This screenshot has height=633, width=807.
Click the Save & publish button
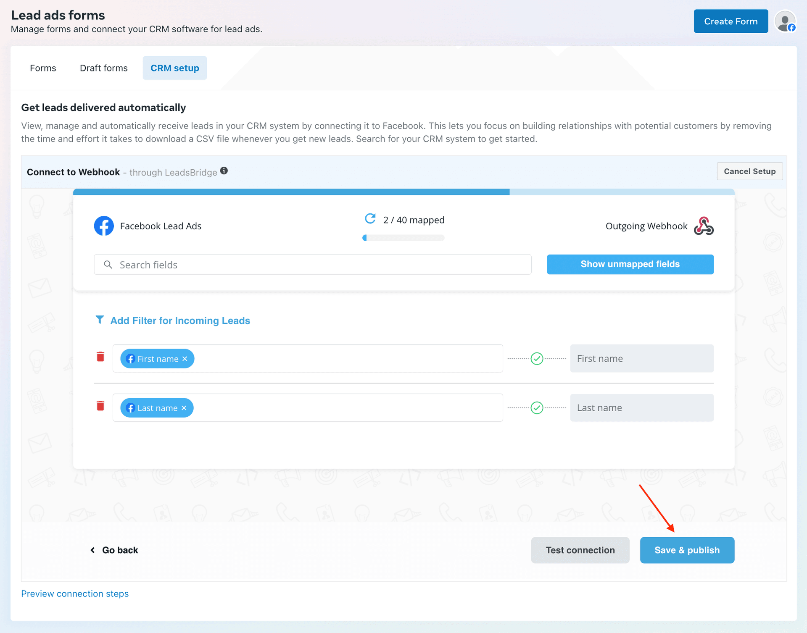point(687,550)
